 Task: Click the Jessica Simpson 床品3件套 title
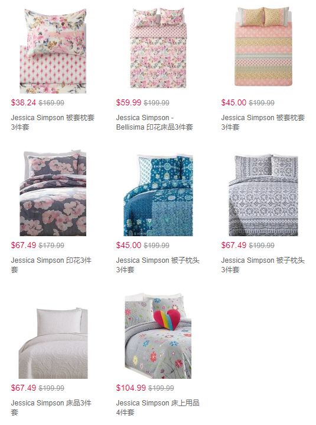[51, 407]
